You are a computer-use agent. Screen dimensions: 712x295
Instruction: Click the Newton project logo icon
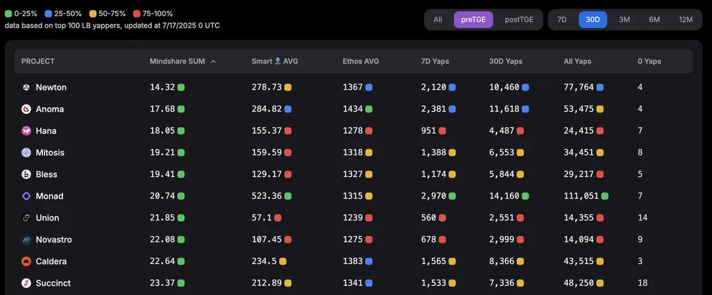pyautogui.click(x=26, y=88)
